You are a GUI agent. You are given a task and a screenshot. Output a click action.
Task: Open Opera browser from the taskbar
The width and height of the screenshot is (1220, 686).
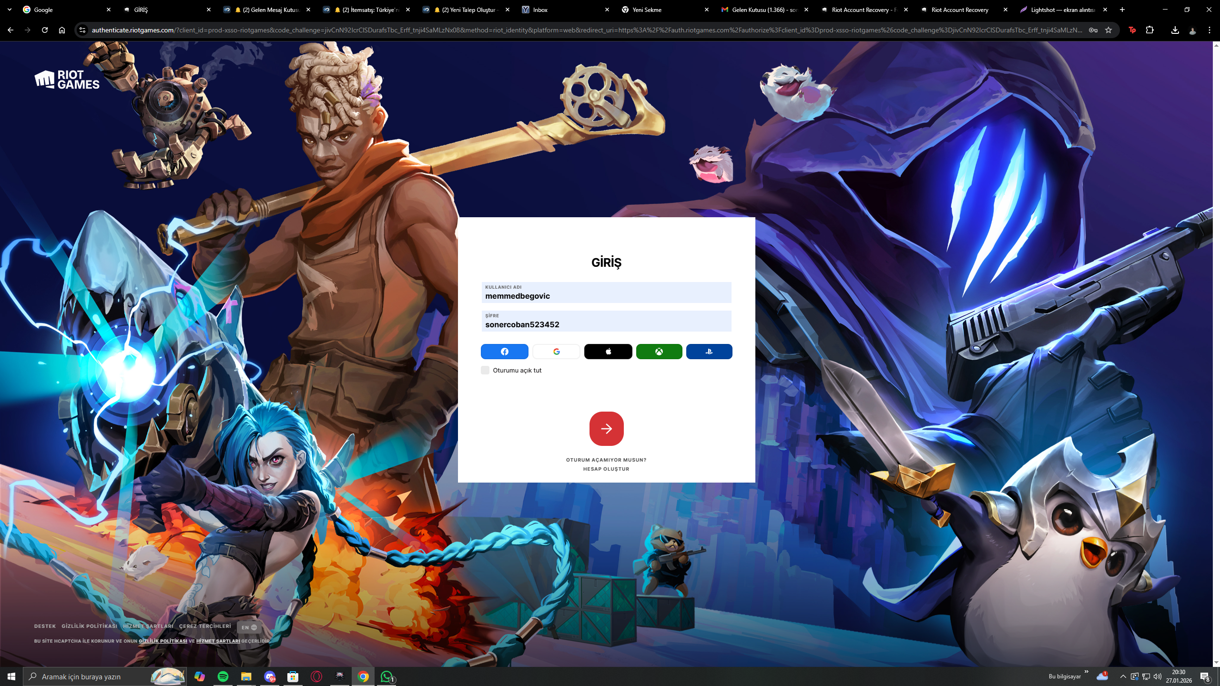(316, 676)
